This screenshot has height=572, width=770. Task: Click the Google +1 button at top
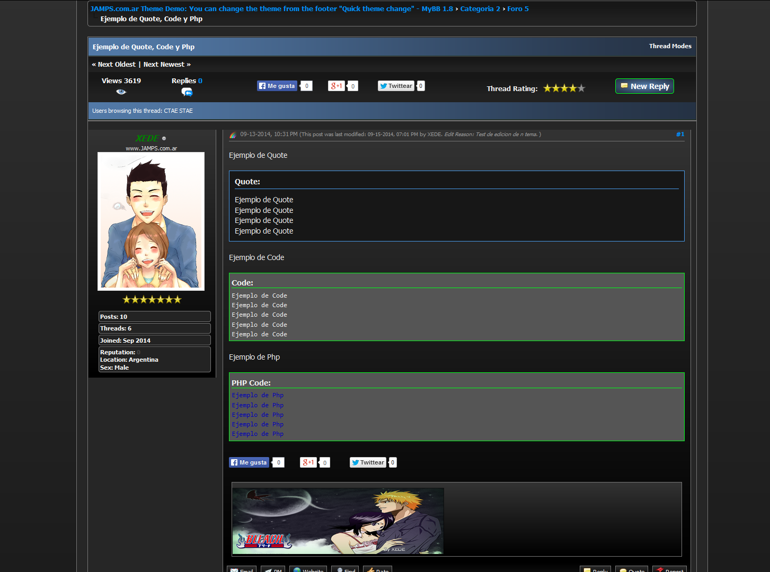click(337, 86)
